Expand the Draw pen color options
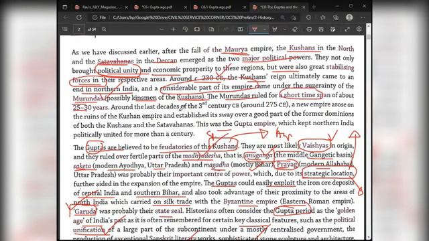Screen dimensions: 429x241 coord(265,29)
